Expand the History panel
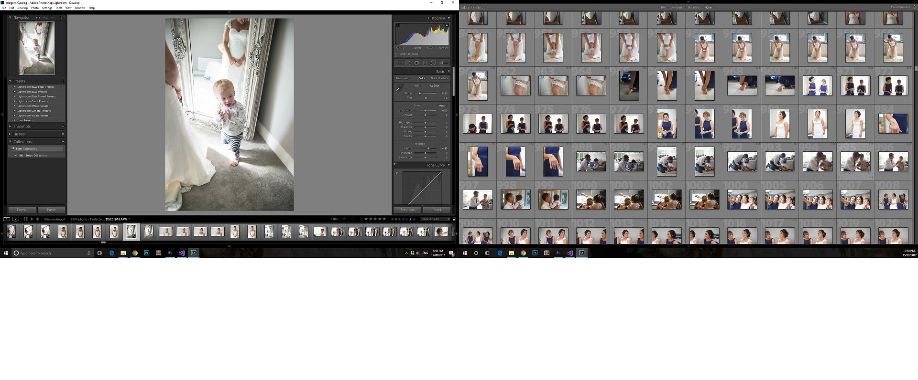918x380 pixels. click(11, 134)
